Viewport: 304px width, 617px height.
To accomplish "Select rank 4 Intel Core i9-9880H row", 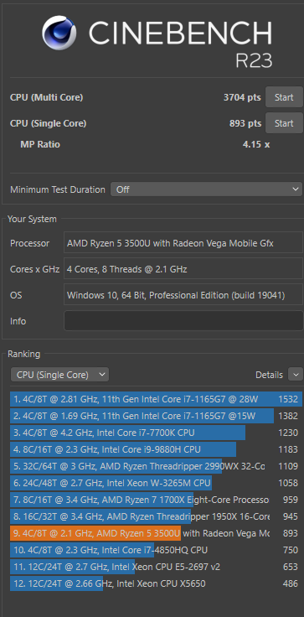I will (156, 449).
